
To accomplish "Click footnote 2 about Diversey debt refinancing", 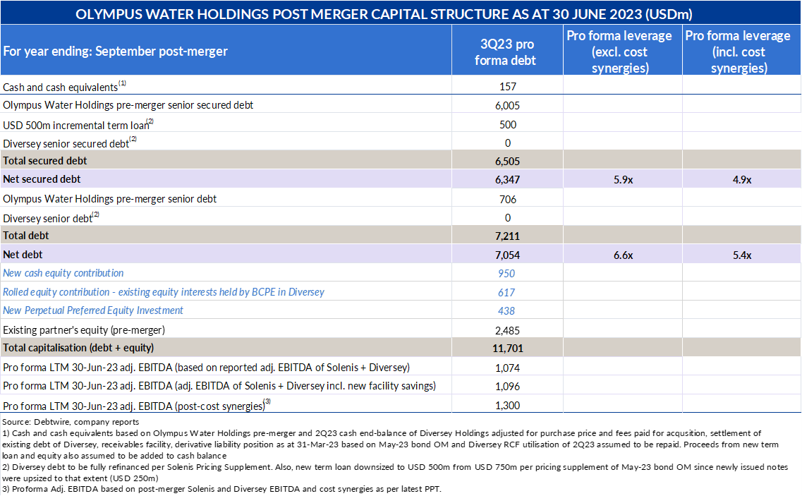I will point(395,473).
